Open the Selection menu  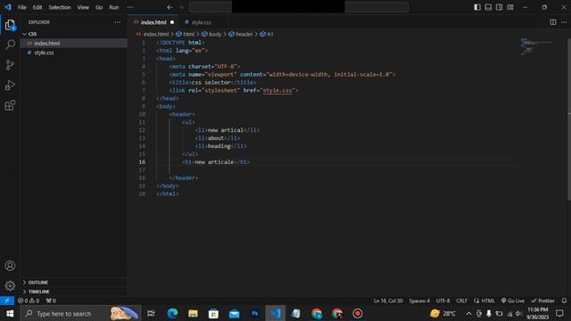tap(60, 7)
